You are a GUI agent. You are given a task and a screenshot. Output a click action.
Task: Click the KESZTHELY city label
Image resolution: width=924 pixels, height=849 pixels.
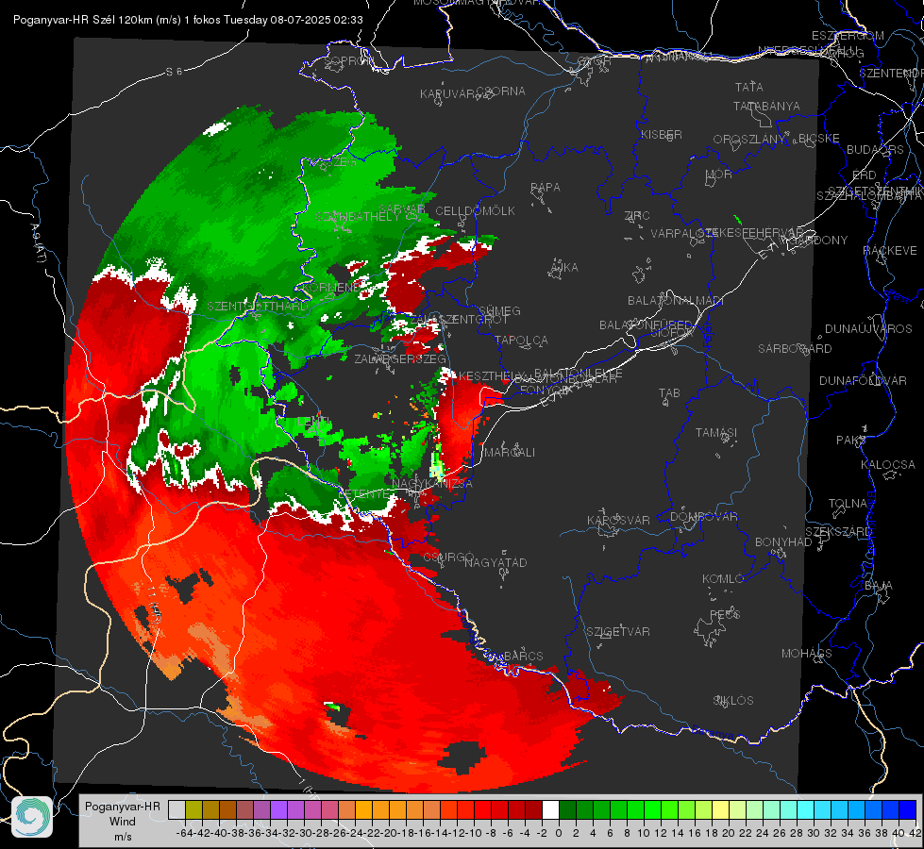point(491,375)
